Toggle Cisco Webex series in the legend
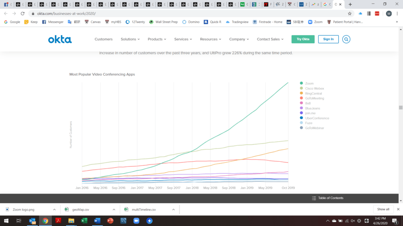Viewport: 403px width, 226px height. (314, 88)
